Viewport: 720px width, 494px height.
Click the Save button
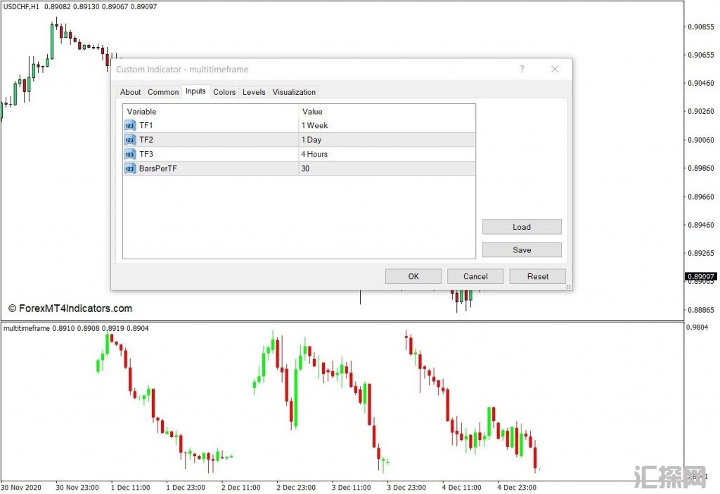coord(522,249)
